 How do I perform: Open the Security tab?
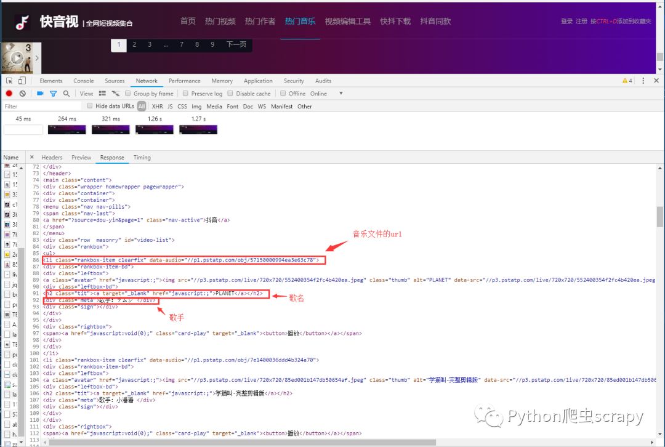point(294,81)
